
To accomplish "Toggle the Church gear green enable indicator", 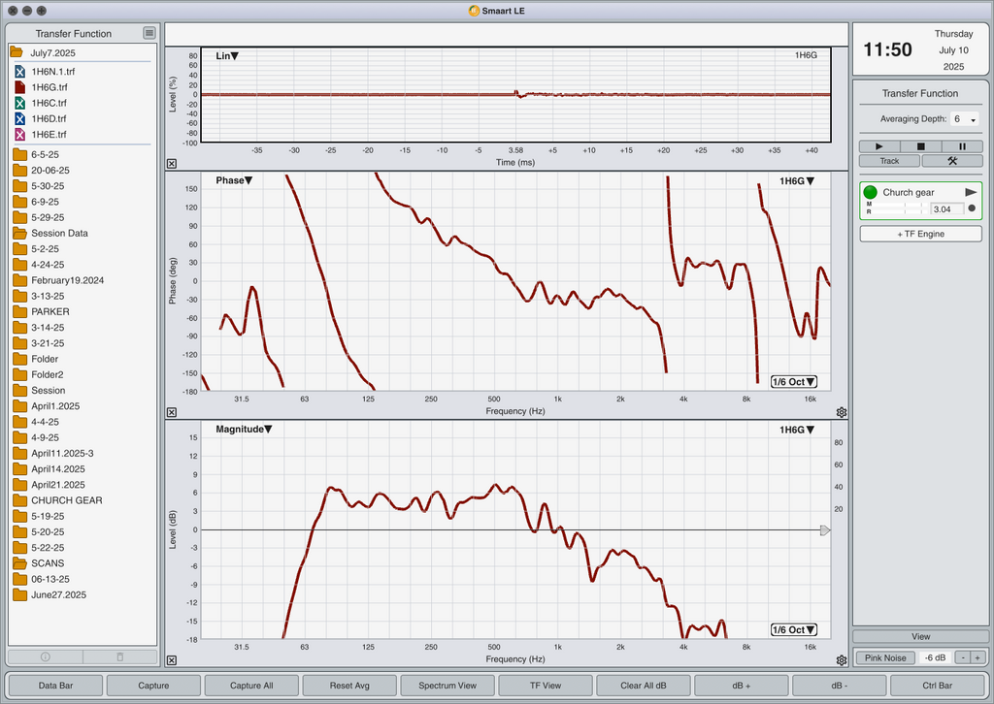I will tap(870, 192).
